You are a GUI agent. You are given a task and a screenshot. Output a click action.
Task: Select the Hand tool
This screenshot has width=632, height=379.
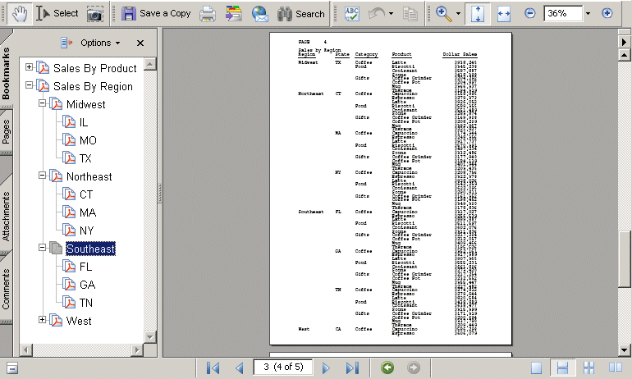pos(18,13)
